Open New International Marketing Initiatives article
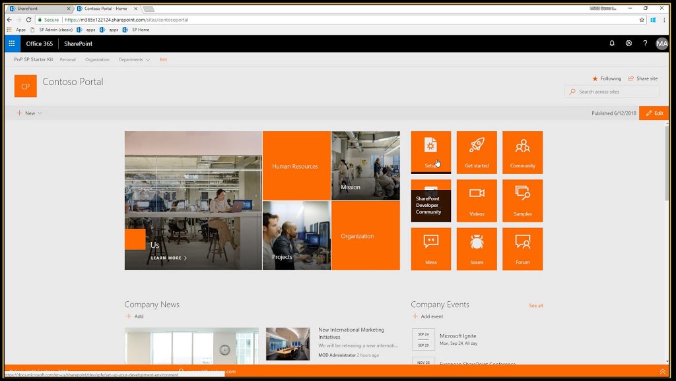This screenshot has height=381, width=676. click(x=351, y=334)
